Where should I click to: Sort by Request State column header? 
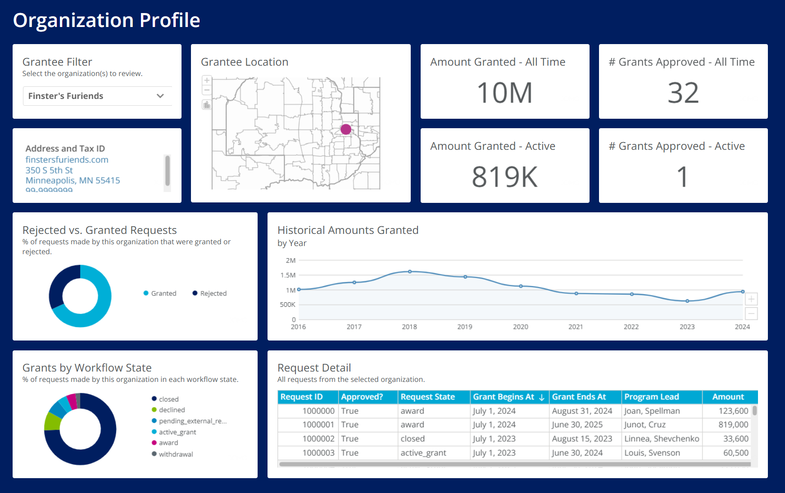point(434,397)
